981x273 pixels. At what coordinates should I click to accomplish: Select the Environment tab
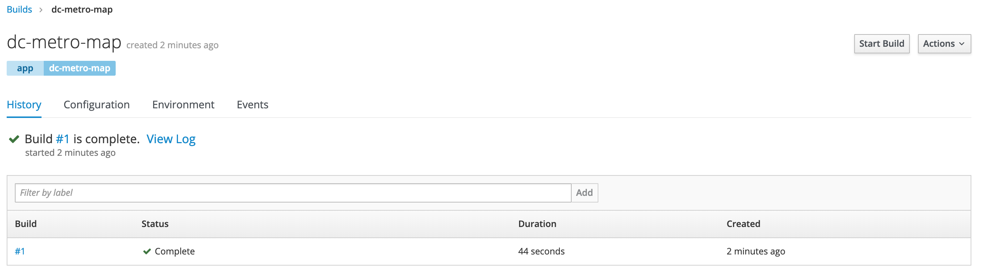pos(183,105)
